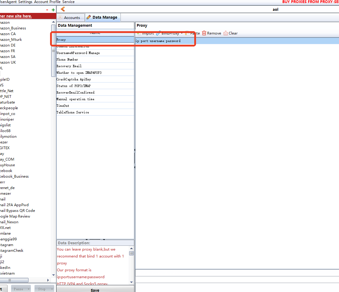Select Amazon_Mturk in site list

11,40
